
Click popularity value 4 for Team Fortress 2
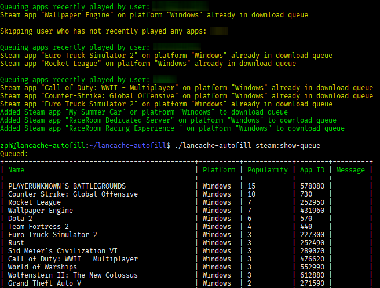pyautogui.click(x=249, y=227)
